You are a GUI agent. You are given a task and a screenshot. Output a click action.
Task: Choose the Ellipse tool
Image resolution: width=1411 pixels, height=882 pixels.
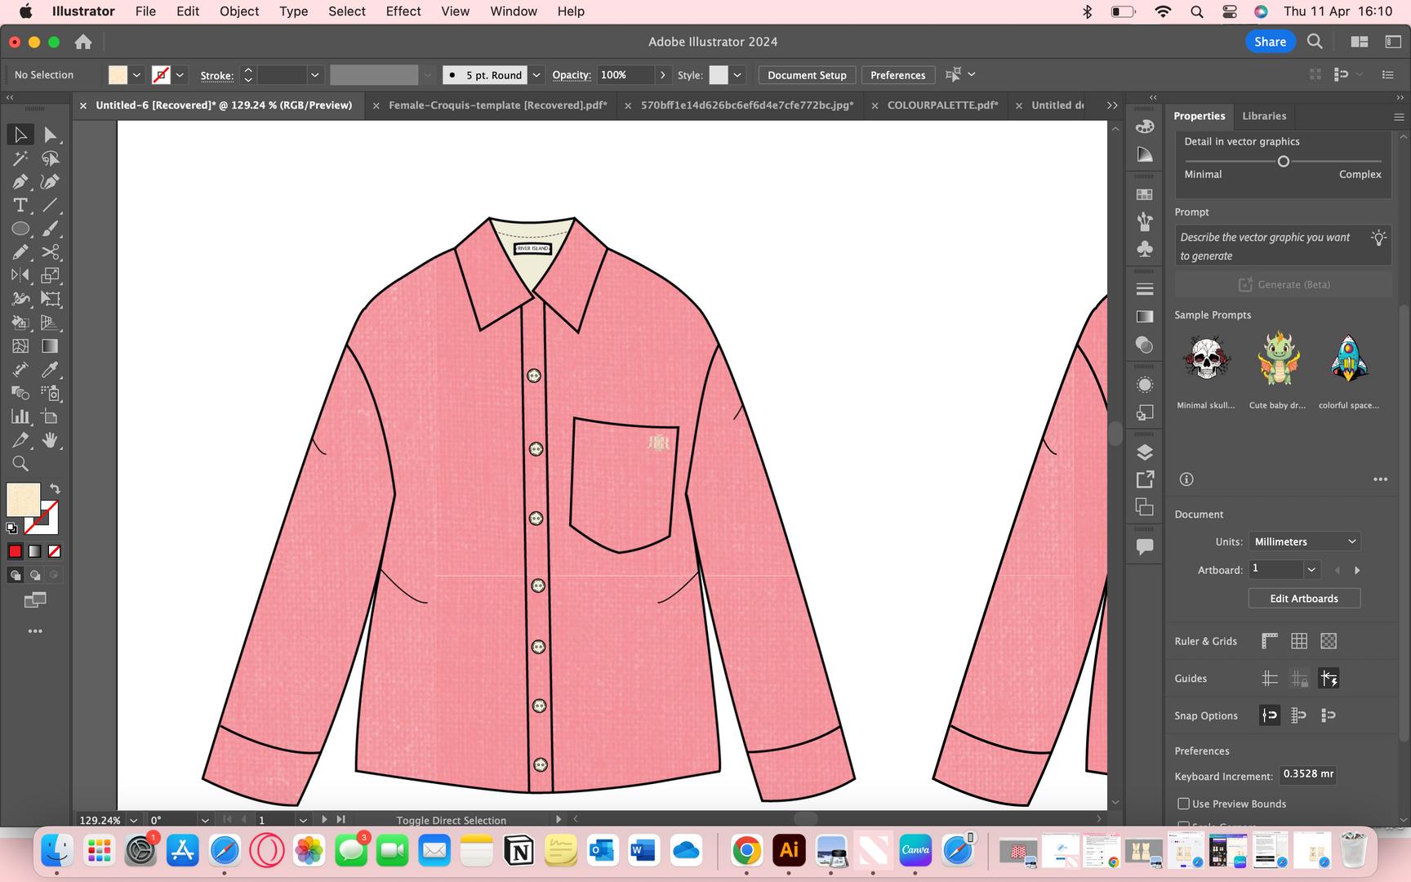tap(20, 229)
